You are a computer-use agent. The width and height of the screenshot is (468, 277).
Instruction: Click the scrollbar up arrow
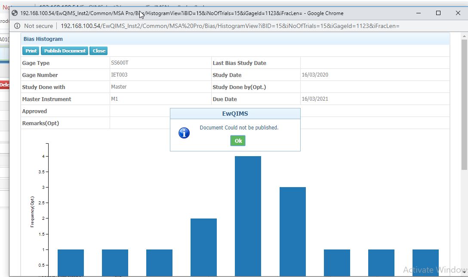tap(464, 36)
